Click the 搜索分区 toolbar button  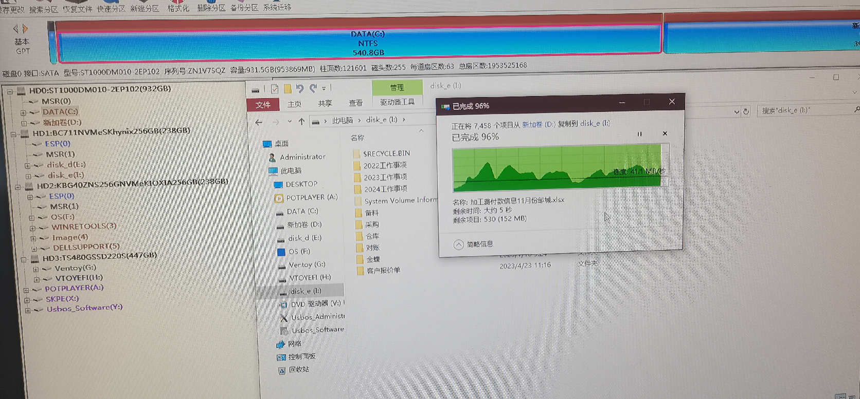43,9
